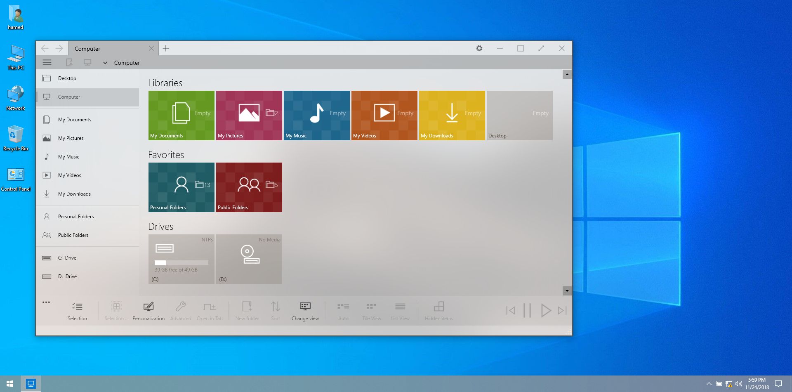This screenshot has width=792, height=392.
Task: Toggle Hidden items visibility
Action: [438, 309]
